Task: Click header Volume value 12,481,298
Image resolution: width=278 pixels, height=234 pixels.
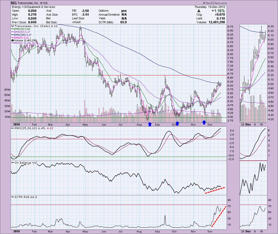Action: pyautogui.click(x=217, y=22)
